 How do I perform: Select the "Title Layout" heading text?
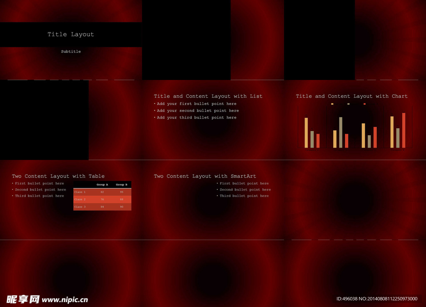(x=71, y=35)
